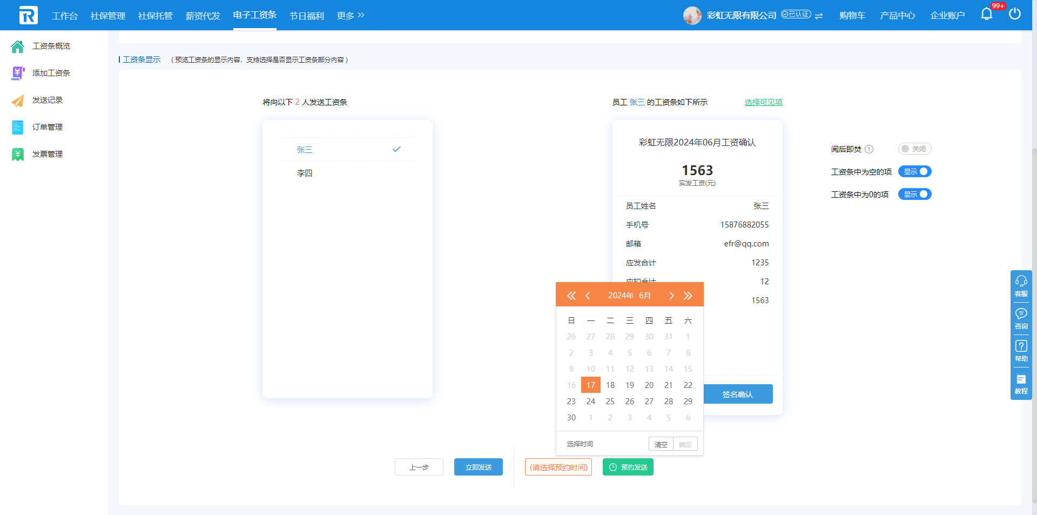Screen dimensions: 1037x515
Task: Select date 25 in the calendar
Action: [x=610, y=402]
